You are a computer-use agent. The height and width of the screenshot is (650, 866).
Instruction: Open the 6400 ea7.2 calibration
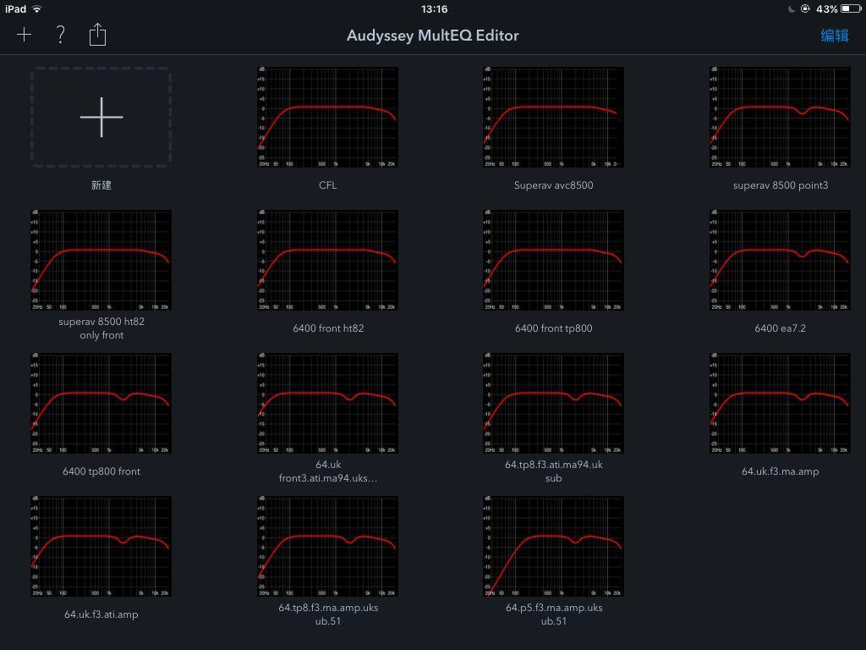pyautogui.click(x=779, y=260)
